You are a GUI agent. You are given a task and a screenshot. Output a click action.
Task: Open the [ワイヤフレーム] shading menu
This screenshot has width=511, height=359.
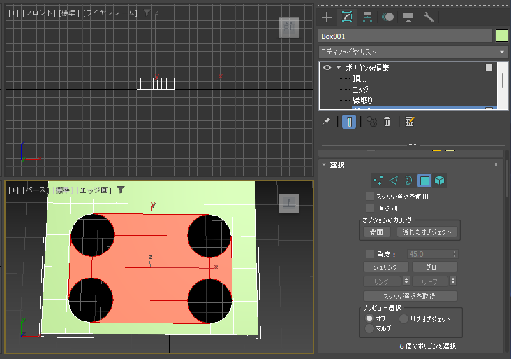tap(110, 13)
